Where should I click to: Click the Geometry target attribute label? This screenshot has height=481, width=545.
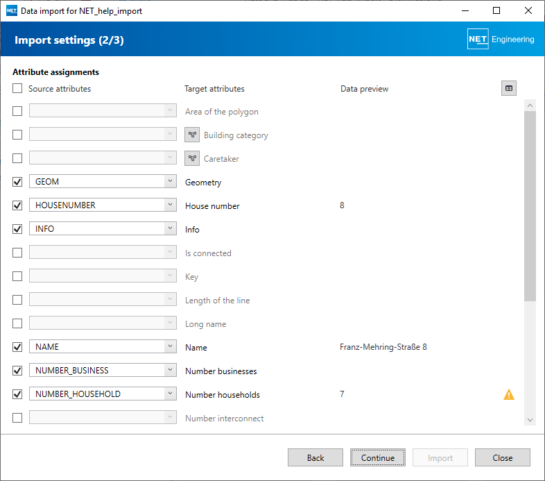(203, 183)
